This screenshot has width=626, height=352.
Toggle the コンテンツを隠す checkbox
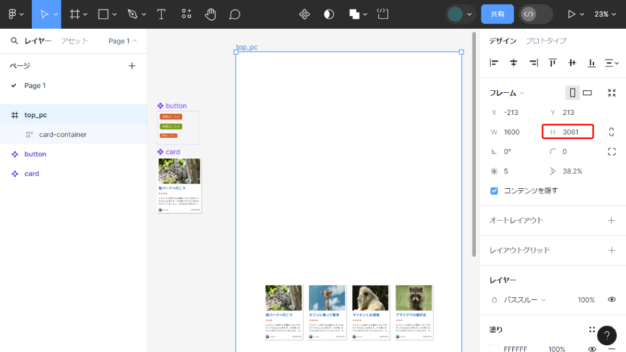click(x=494, y=191)
